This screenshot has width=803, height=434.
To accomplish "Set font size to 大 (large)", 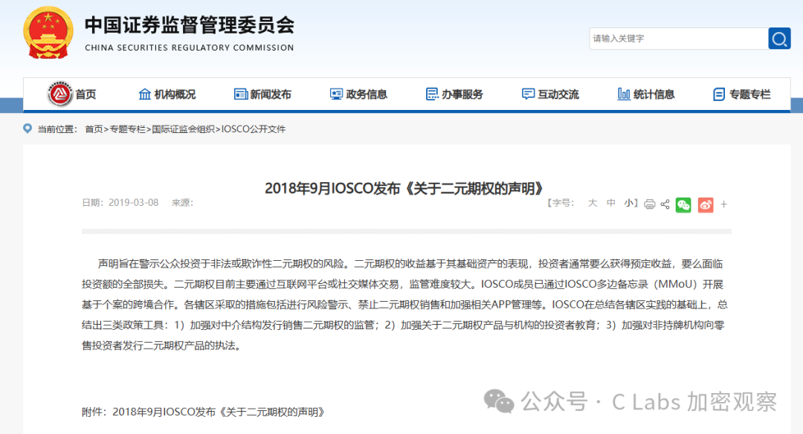I will 593,203.
